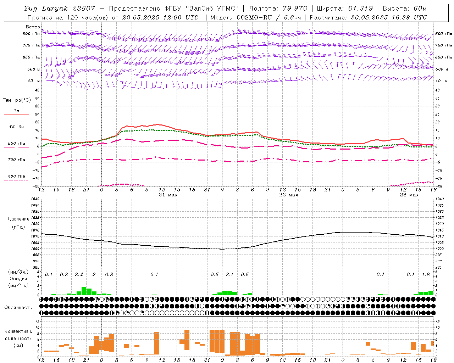Select the provider text ФГБУ "ЗапСиб УГМС"
Image resolution: width=454 pixels, height=363 pixels.
(202, 9)
